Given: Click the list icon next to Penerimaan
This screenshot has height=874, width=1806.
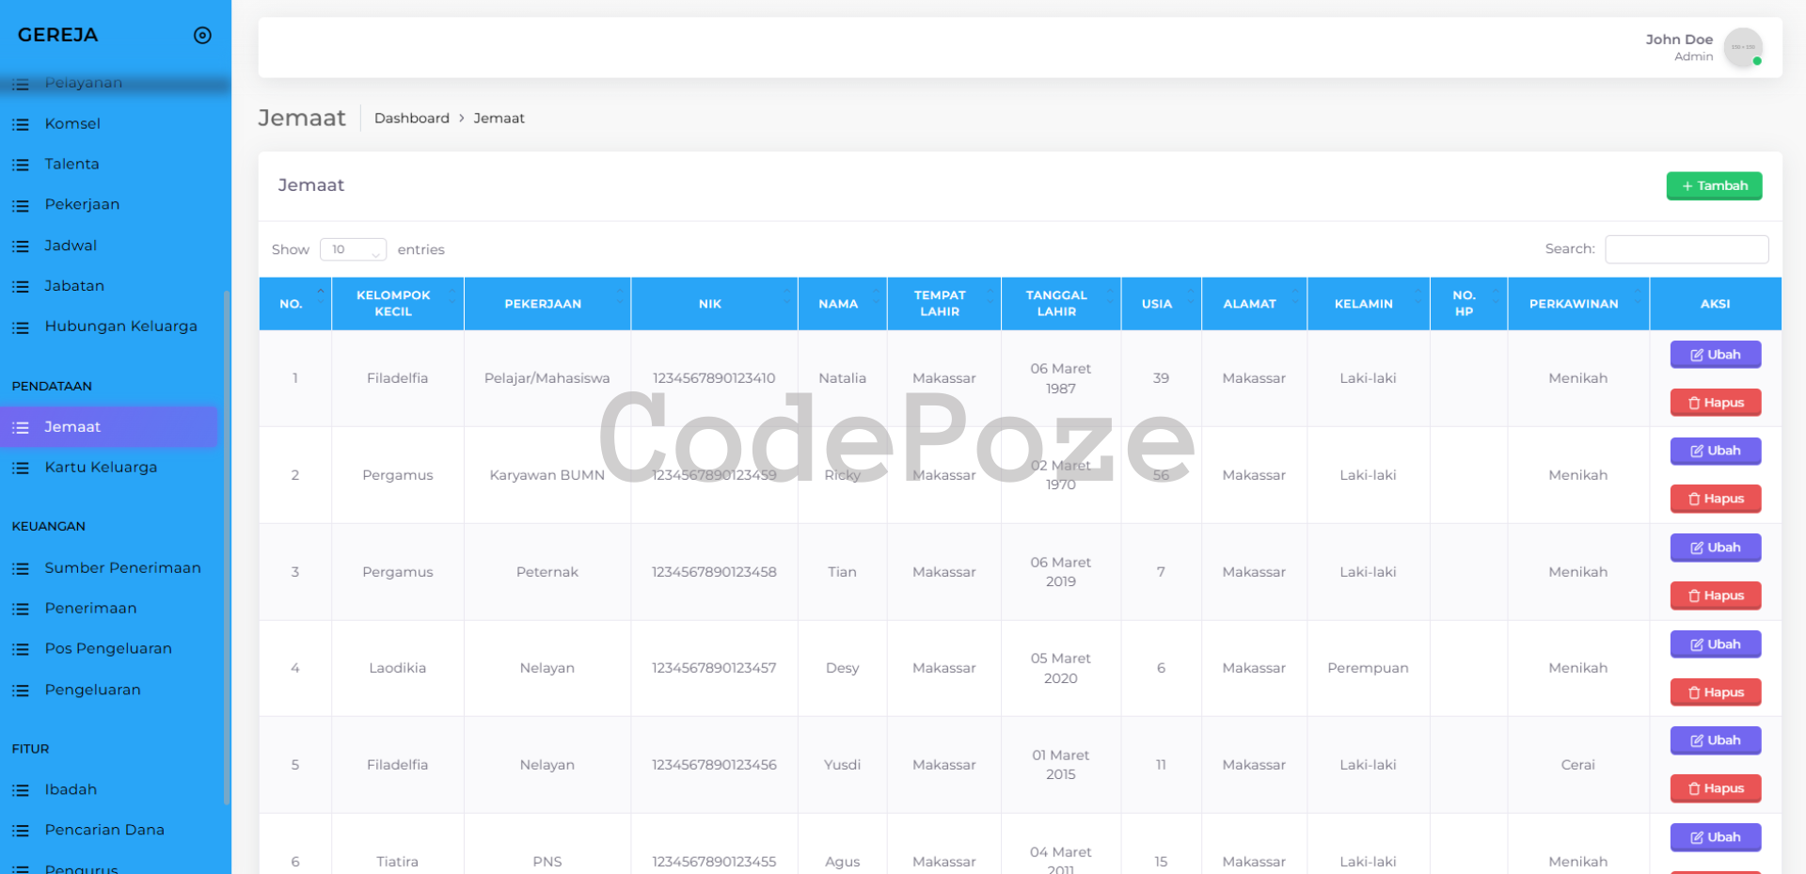Looking at the screenshot, I should pyautogui.click(x=21, y=609).
